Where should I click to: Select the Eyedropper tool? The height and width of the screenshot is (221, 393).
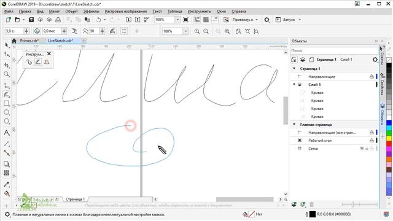tap(7, 184)
